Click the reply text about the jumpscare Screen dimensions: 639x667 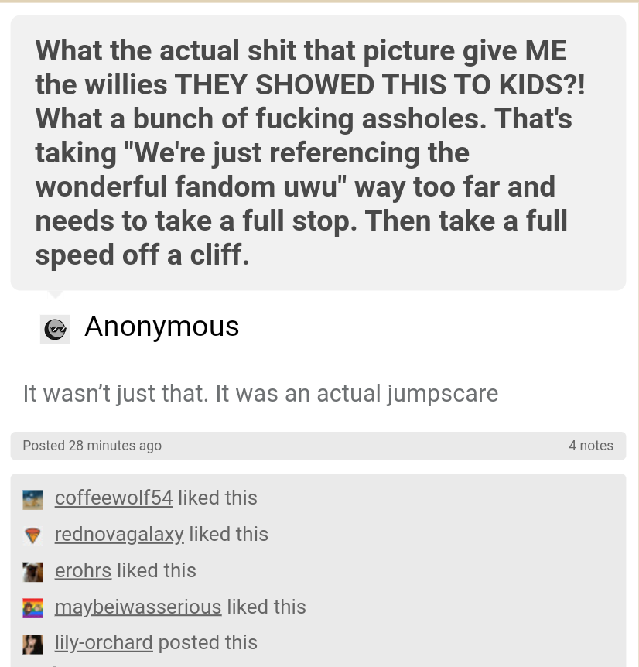(260, 394)
